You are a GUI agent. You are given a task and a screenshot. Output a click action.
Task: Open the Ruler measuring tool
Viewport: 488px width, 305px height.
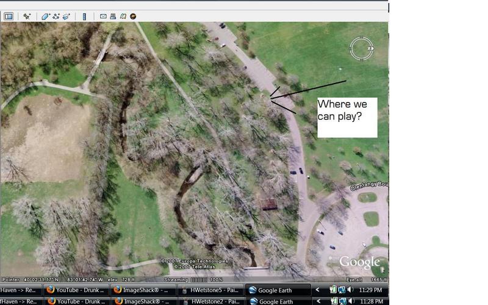pyautogui.click(x=84, y=16)
